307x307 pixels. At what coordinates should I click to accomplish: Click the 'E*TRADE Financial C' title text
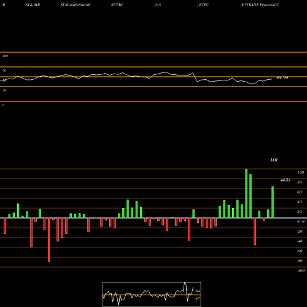[x=260, y=5]
